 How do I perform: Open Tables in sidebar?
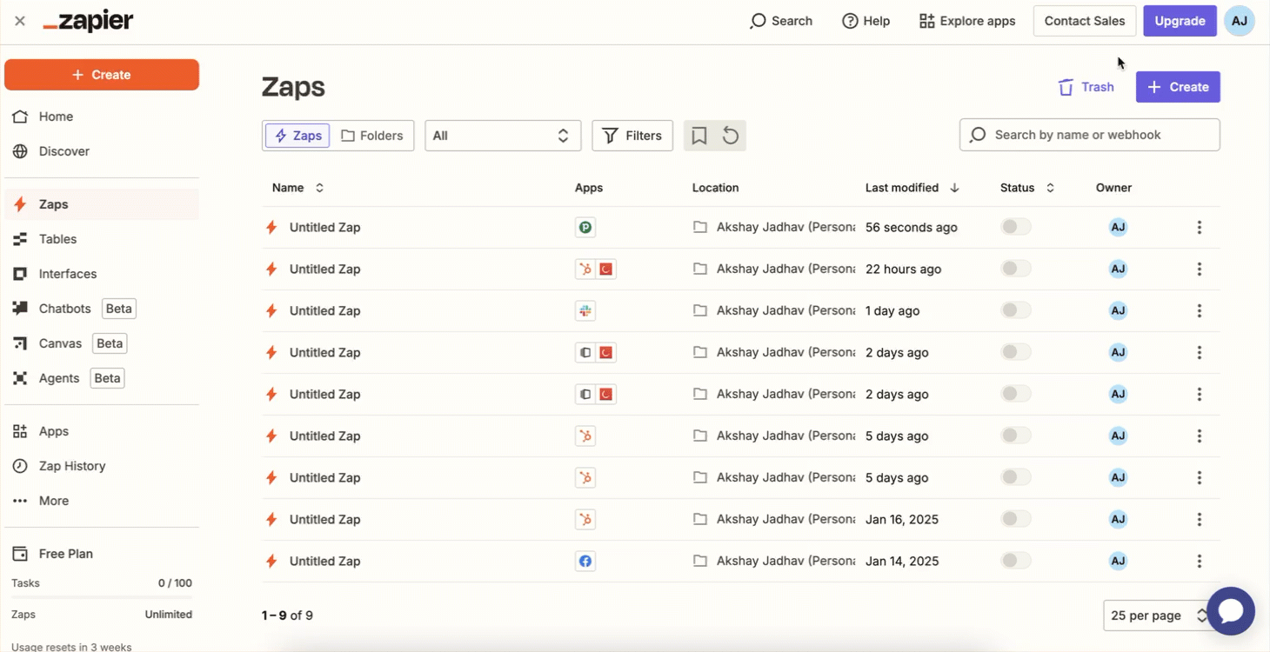102,239
